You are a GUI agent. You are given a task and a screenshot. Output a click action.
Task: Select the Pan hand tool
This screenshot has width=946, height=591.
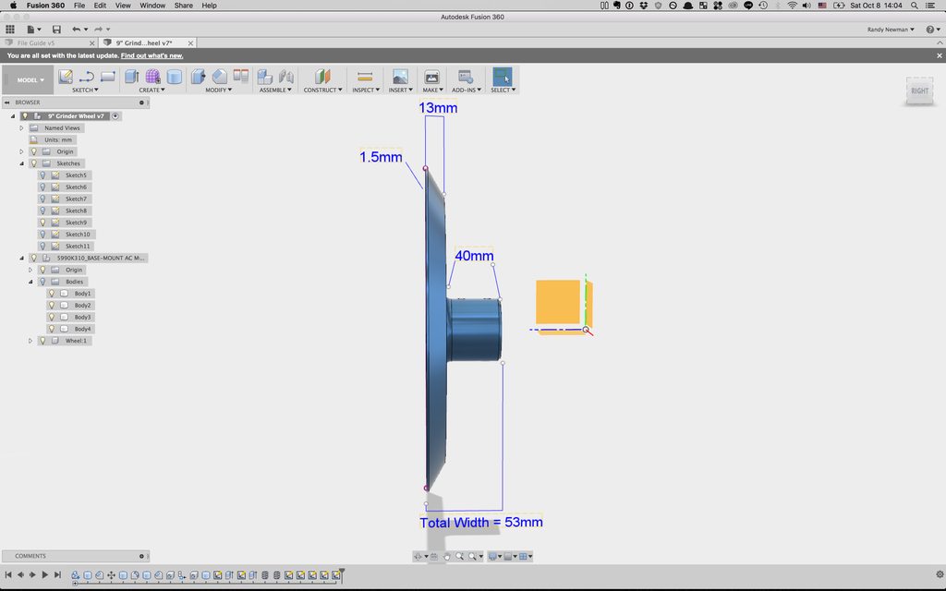pos(446,556)
